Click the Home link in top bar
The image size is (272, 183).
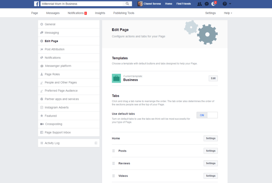(x=169, y=4)
